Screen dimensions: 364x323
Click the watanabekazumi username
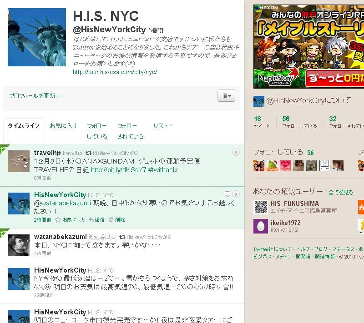pyautogui.click(x=61, y=237)
